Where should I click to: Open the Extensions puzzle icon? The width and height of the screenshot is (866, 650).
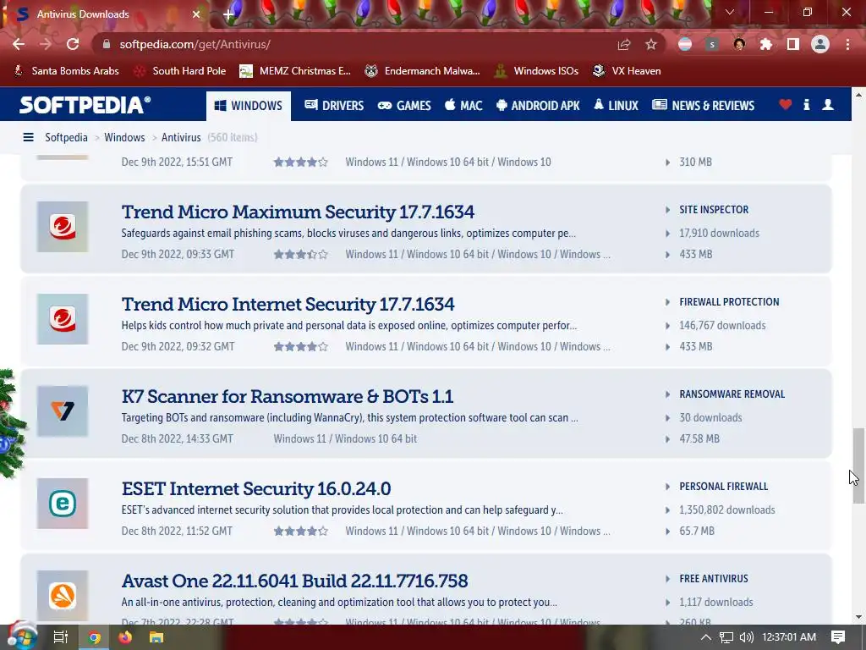click(x=766, y=44)
